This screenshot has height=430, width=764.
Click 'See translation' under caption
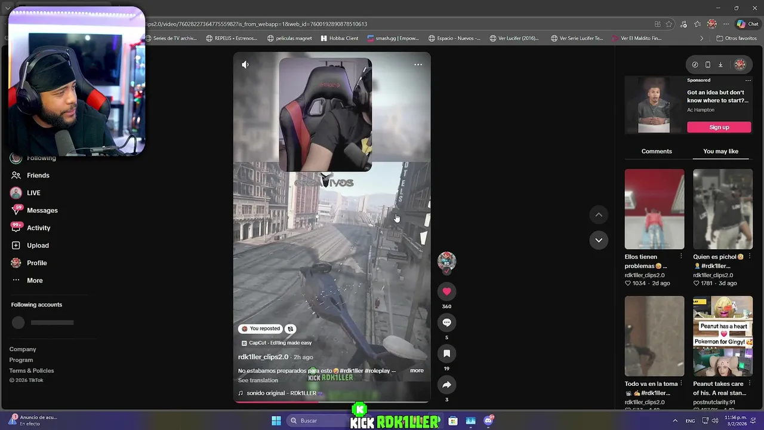click(x=258, y=380)
